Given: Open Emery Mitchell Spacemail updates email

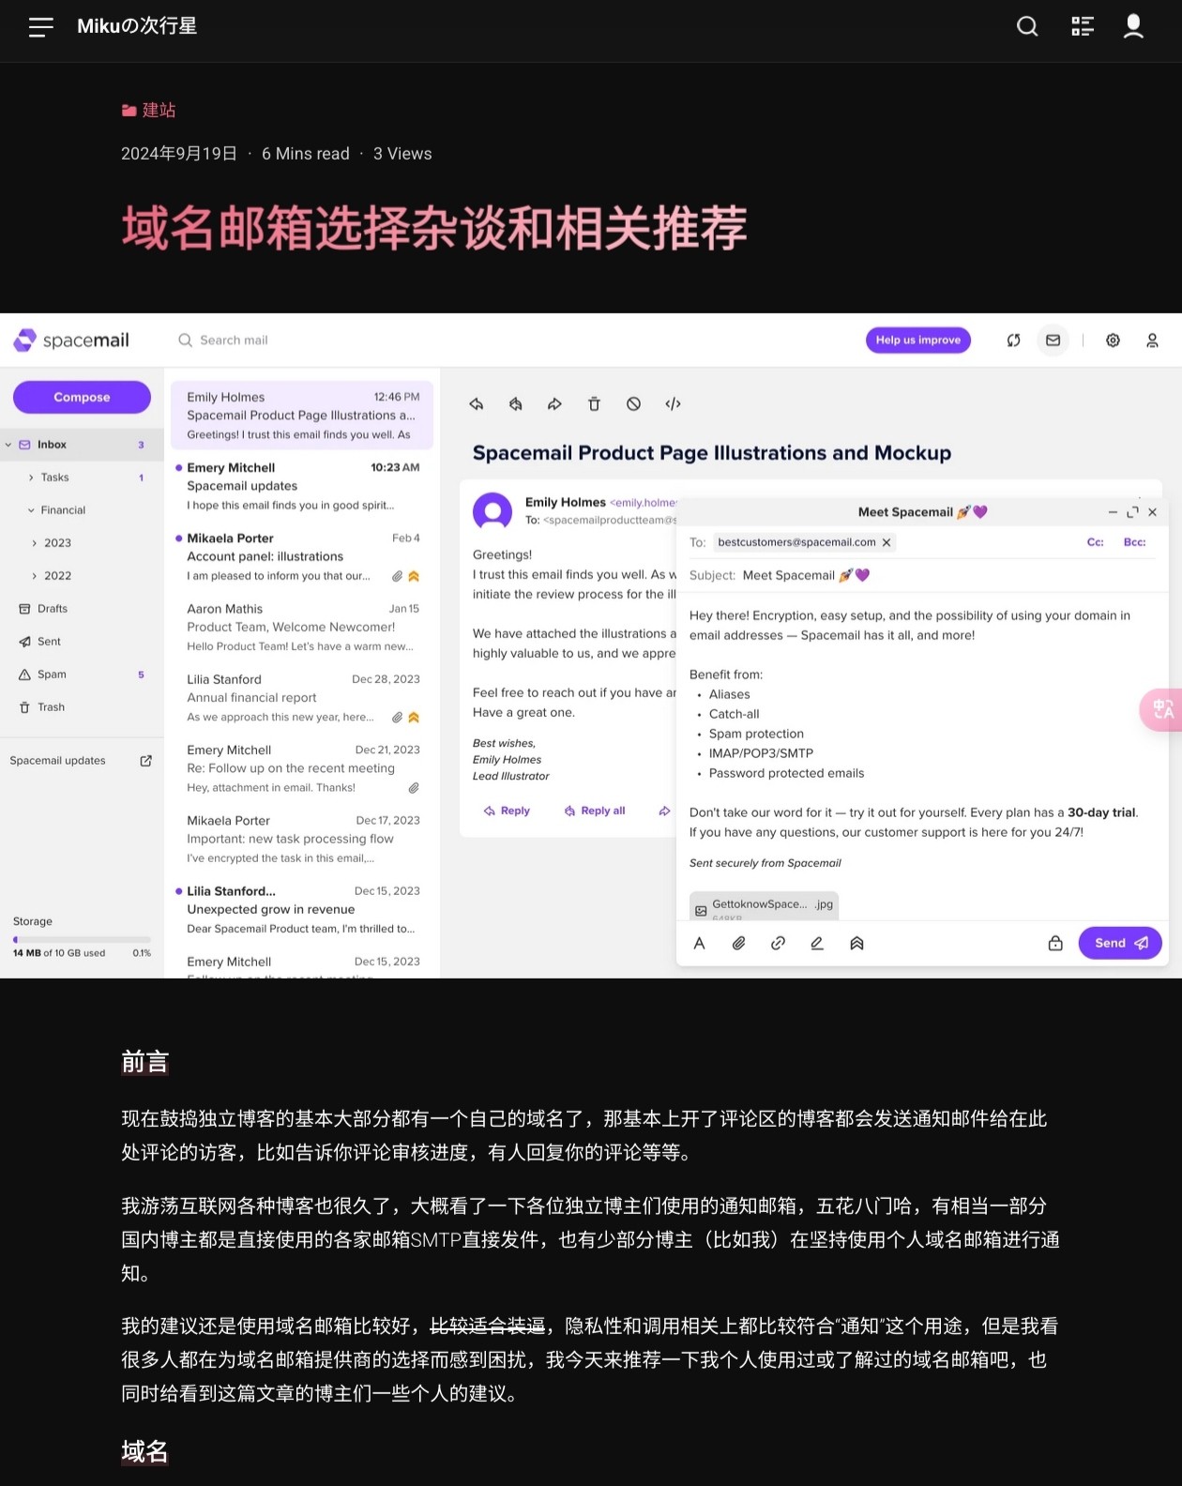Looking at the screenshot, I should click(x=302, y=486).
